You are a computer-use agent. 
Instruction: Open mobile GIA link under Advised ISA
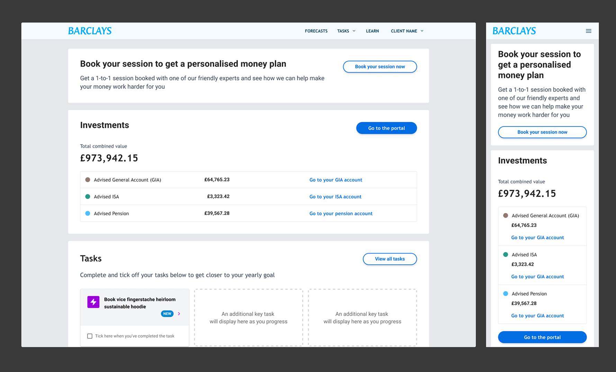tap(537, 277)
